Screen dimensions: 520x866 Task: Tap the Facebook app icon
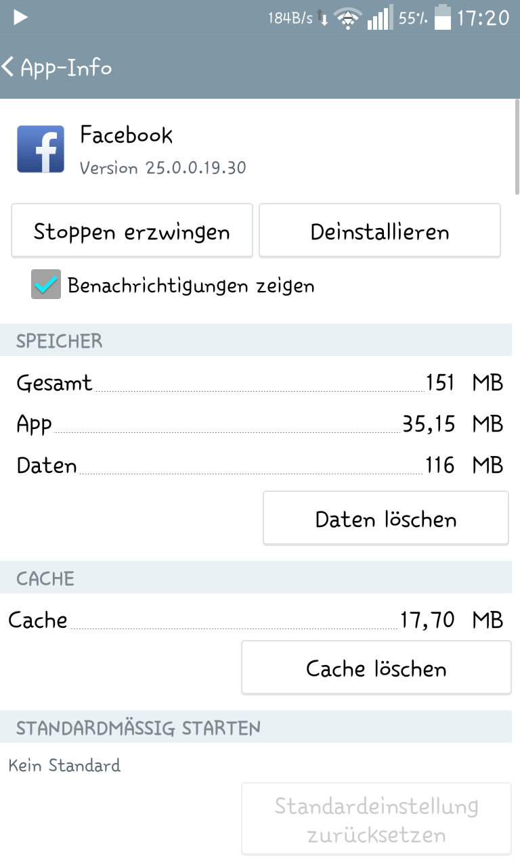[41, 149]
